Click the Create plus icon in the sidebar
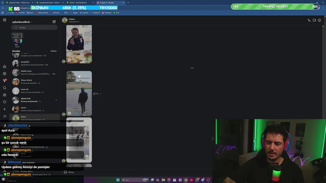326x183 pixels. tap(5, 109)
